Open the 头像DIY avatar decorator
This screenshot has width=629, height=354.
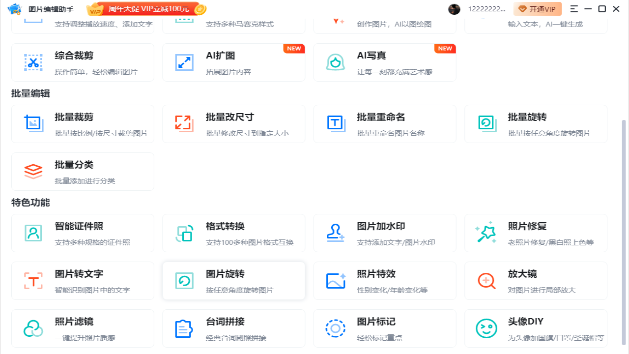coord(536,328)
